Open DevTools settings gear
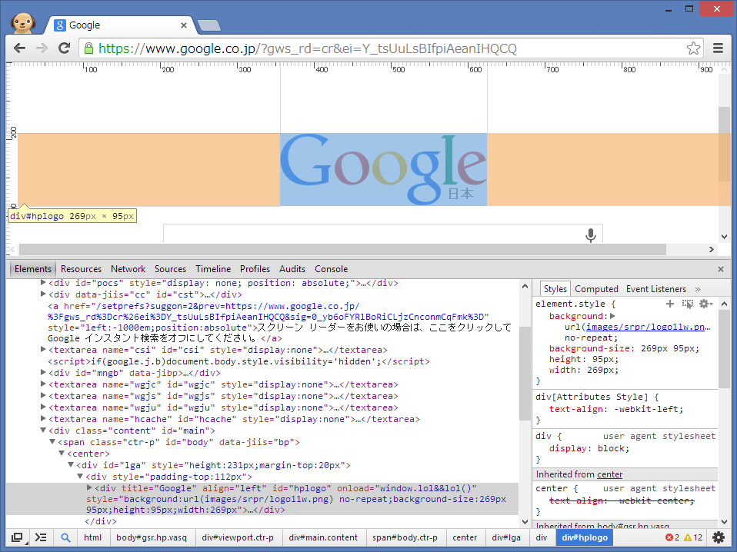The width and height of the screenshot is (737, 552). pyautogui.click(x=719, y=537)
